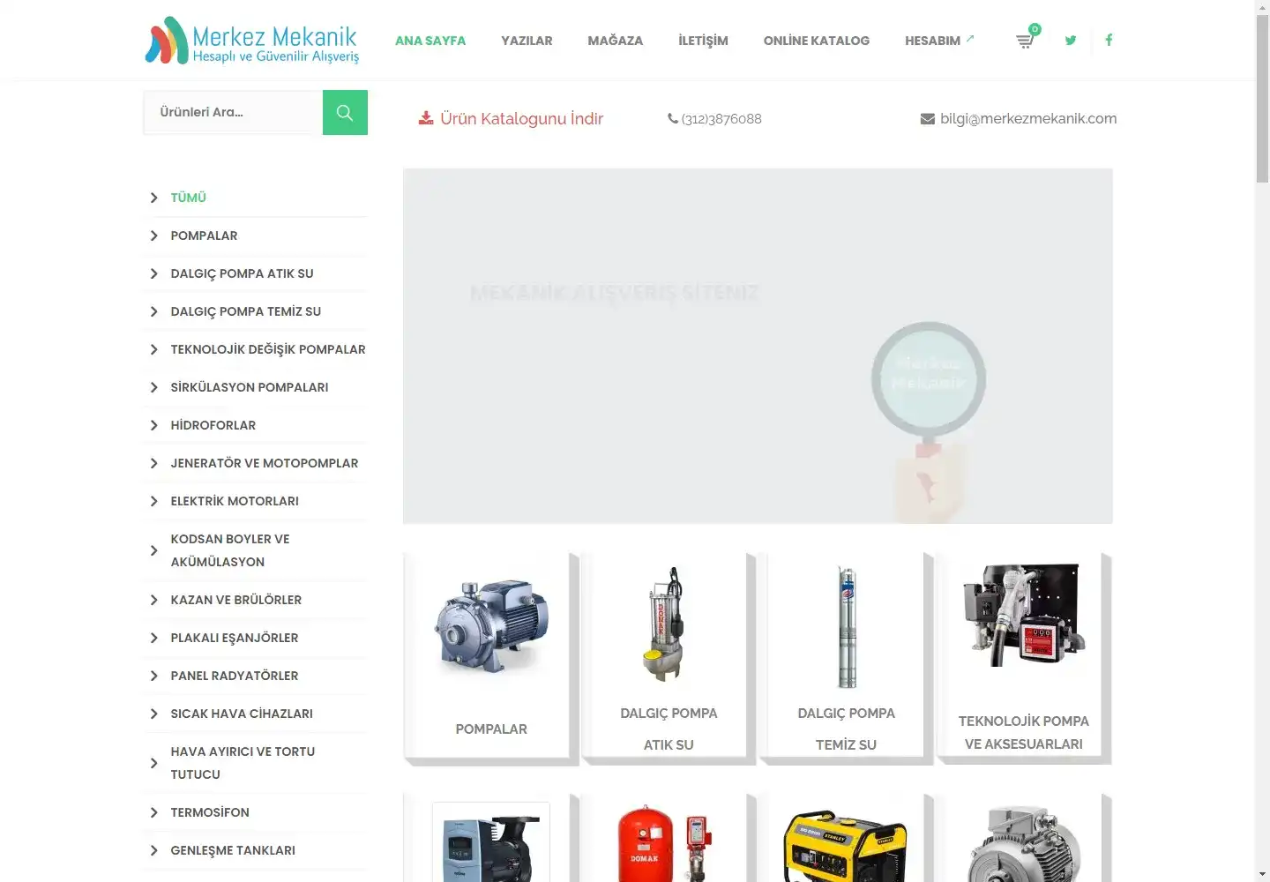Open the shopping cart icon
This screenshot has width=1270, height=882.
pyautogui.click(x=1024, y=41)
